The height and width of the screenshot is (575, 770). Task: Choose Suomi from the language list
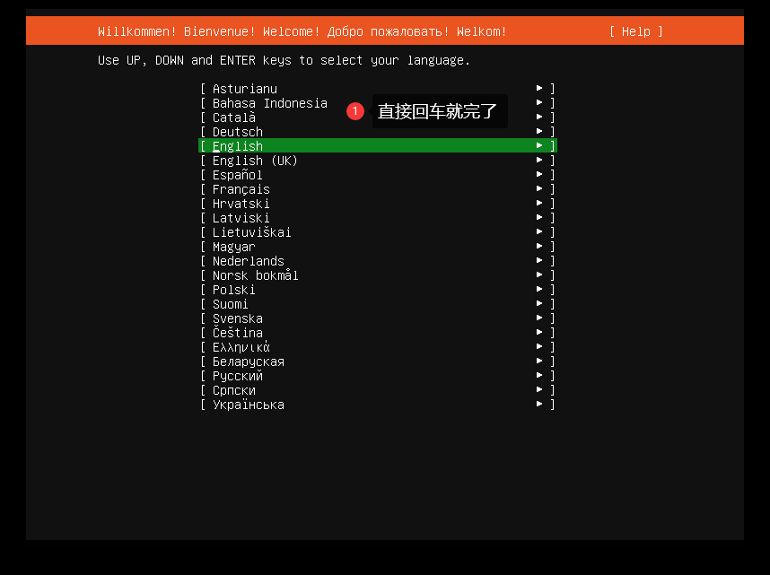point(230,303)
